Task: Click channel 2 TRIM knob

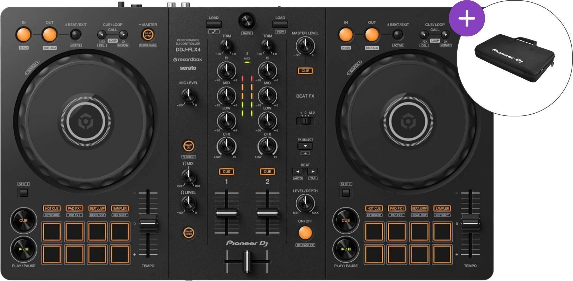Action: point(267,46)
